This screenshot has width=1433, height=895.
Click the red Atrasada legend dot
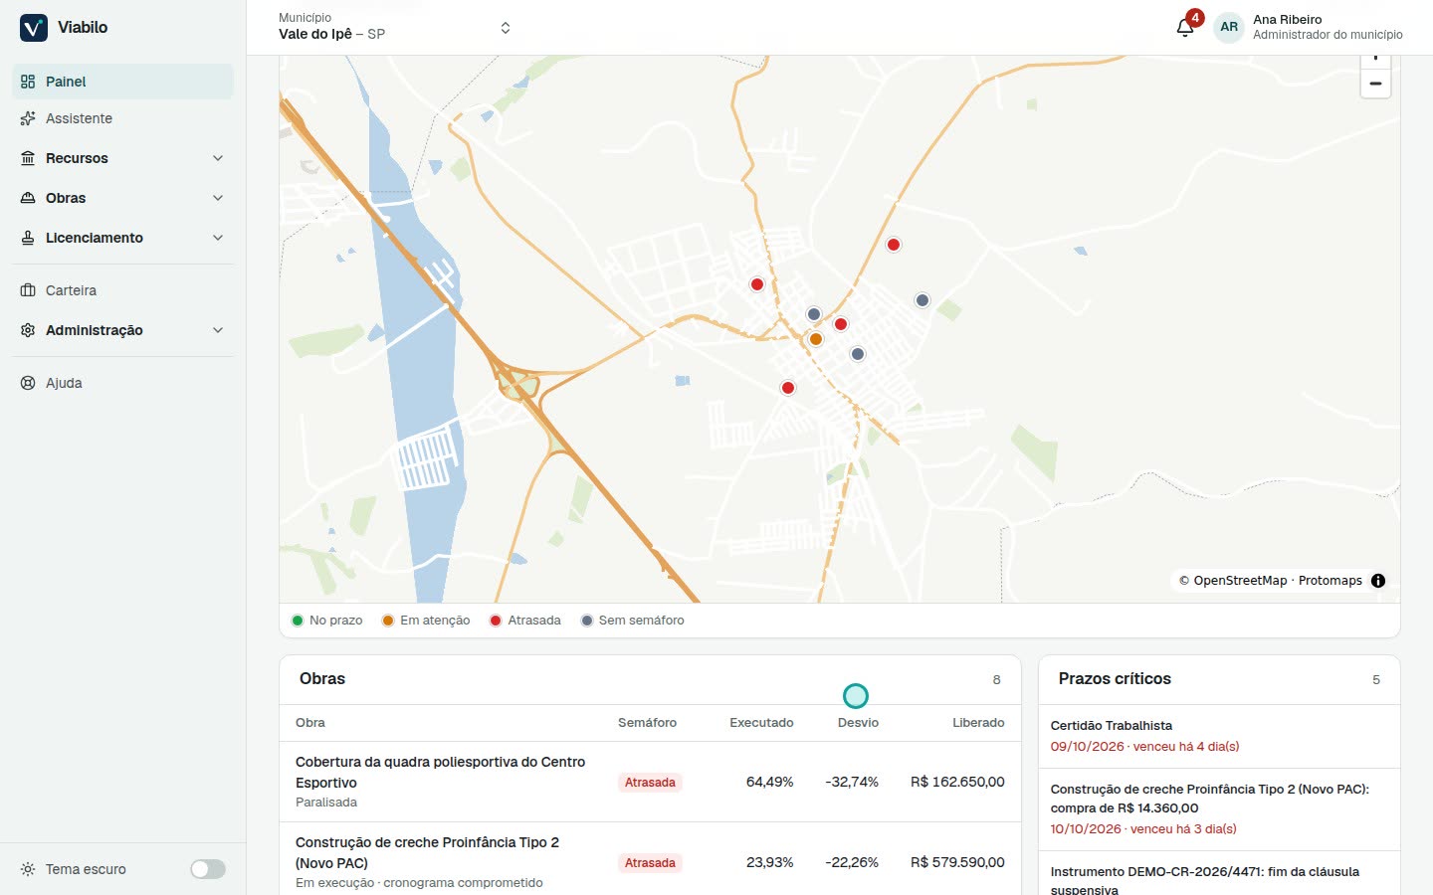pyautogui.click(x=496, y=621)
